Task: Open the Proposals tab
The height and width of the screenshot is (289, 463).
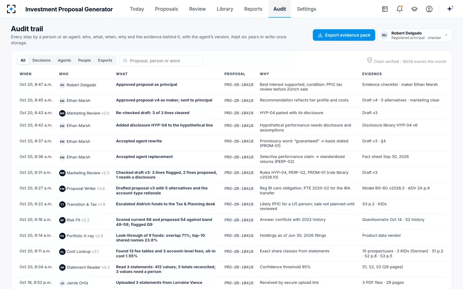Action: pos(167,9)
